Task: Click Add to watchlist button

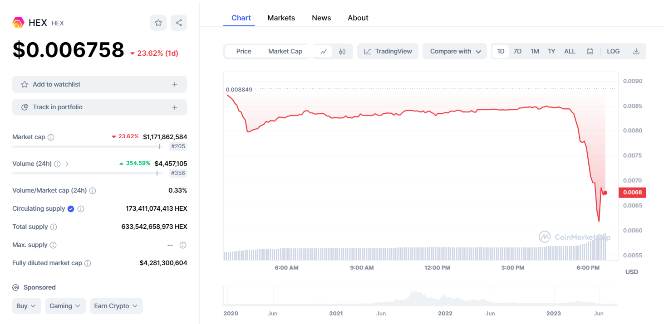Action: (x=99, y=84)
